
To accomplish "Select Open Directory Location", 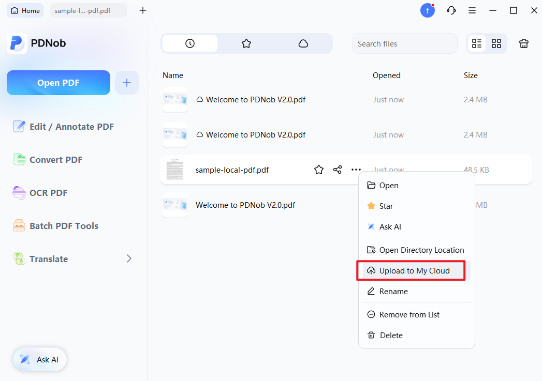I will click(417, 250).
